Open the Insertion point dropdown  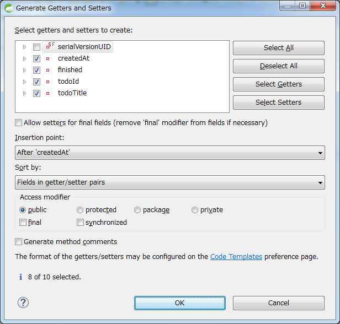(x=169, y=153)
